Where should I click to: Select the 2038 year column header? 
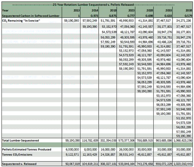[189, 10]
